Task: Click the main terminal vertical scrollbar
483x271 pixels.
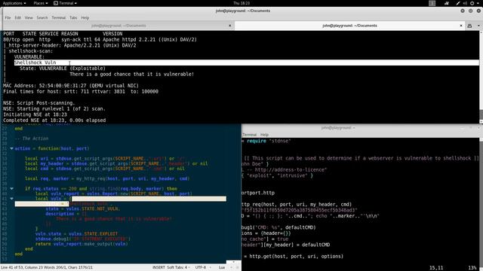Action: click(x=481, y=77)
